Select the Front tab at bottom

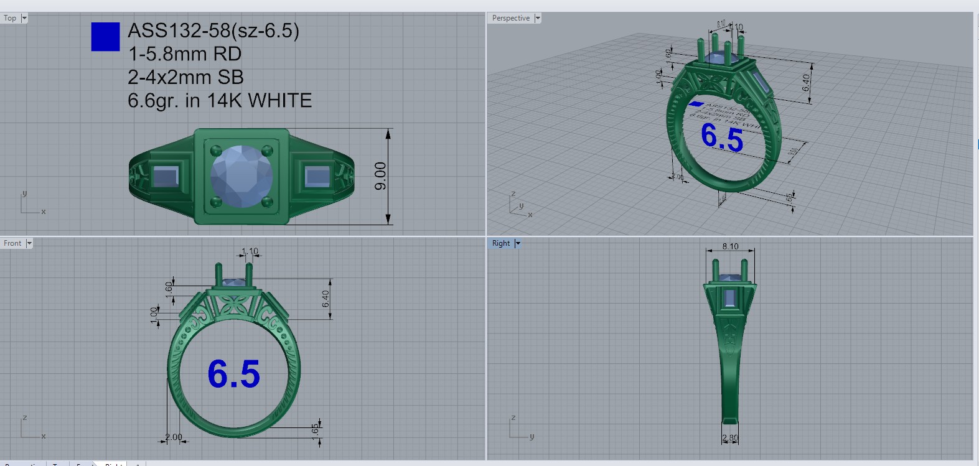(x=82, y=464)
